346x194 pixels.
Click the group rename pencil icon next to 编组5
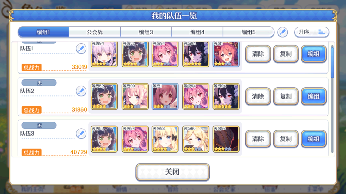283,32
